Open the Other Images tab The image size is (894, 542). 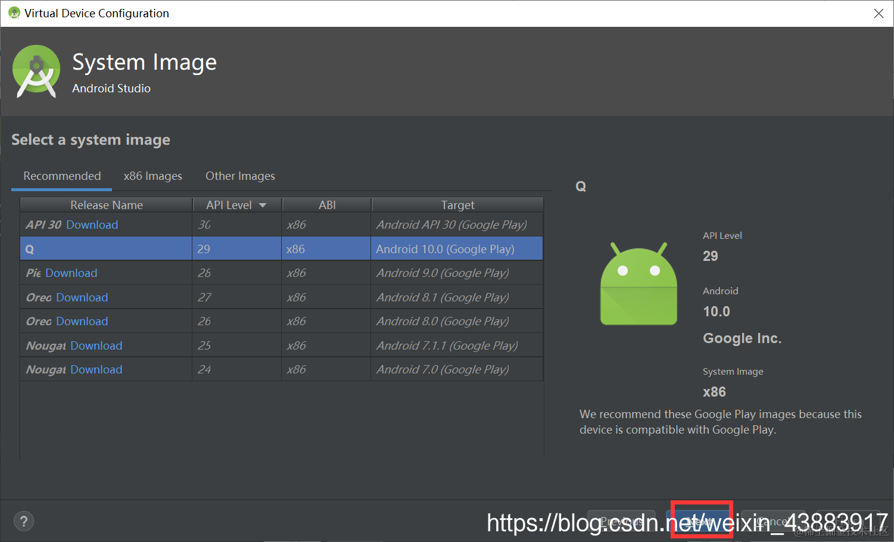point(240,176)
